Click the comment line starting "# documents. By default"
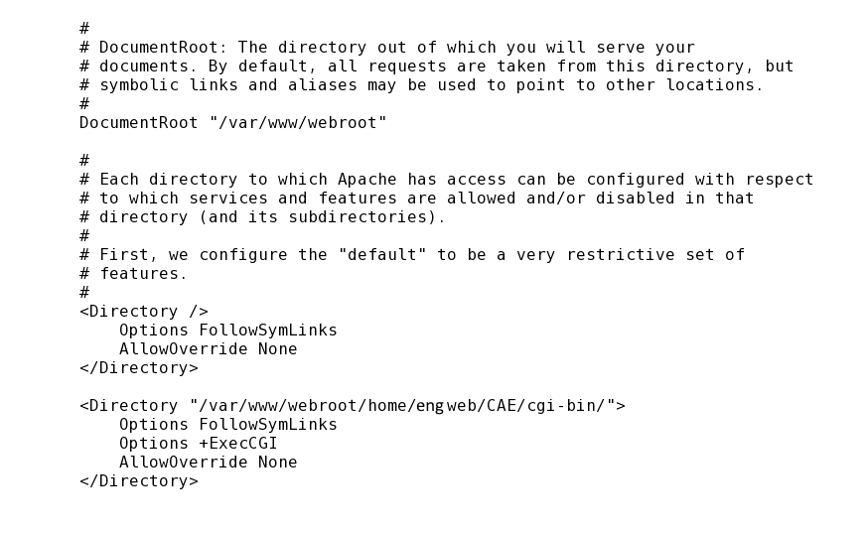 pyautogui.click(x=436, y=66)
